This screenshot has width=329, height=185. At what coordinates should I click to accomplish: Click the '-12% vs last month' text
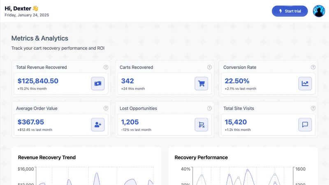coord(136,130)
